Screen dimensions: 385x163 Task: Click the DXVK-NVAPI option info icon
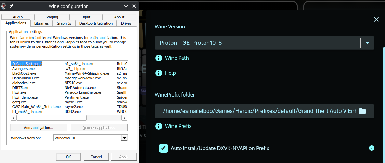point(372,148)
